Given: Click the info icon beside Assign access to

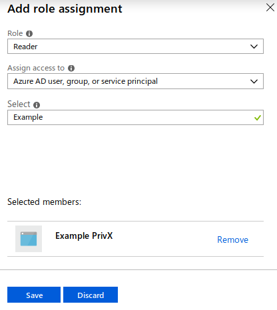Looking at the screenshot, I should pyautogui.click(x=71, y=68).
